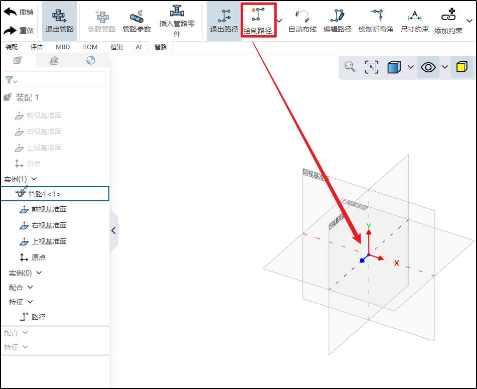The width and height of the screenshot is (477, 389).
Task: Click 插入管路零件 insert pipe part
Action: [x=177, y=21]
